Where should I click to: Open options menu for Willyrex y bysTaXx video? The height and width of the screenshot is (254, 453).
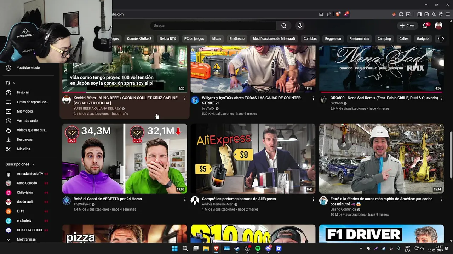(313, 98)
